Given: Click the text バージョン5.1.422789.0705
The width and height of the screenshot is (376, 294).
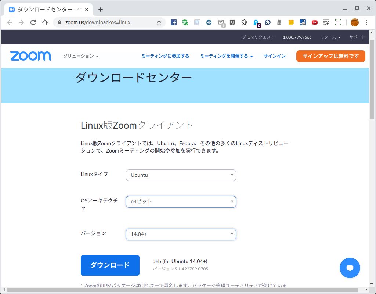Looking at the screenshot, I should pyautogui.click(x=180, y=269).
